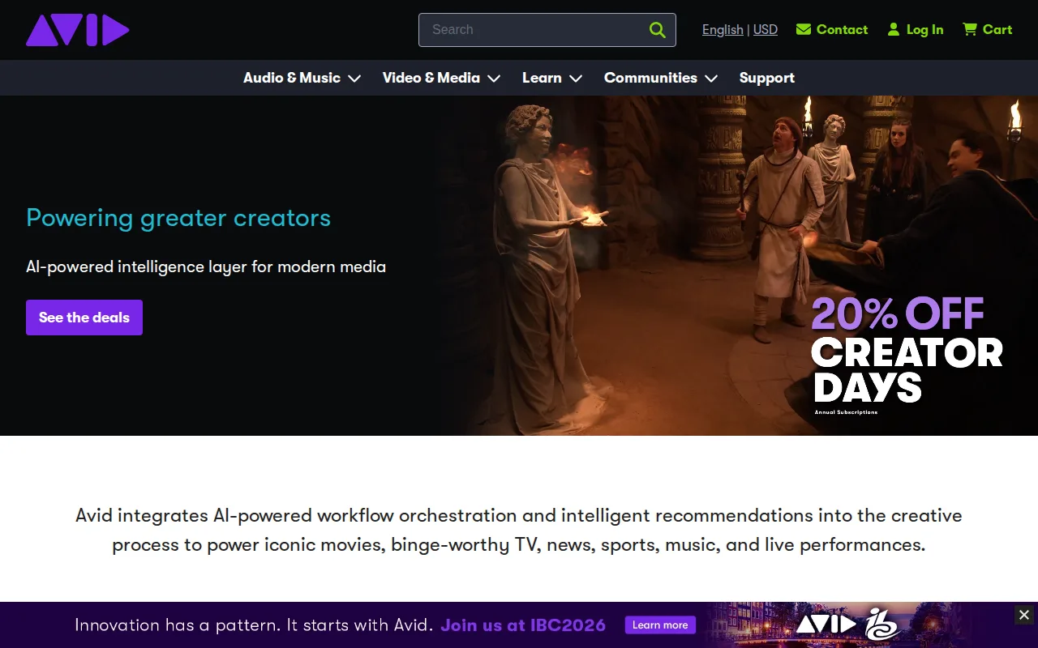
Task: Change the language via English link
Action: click(723, 30)
